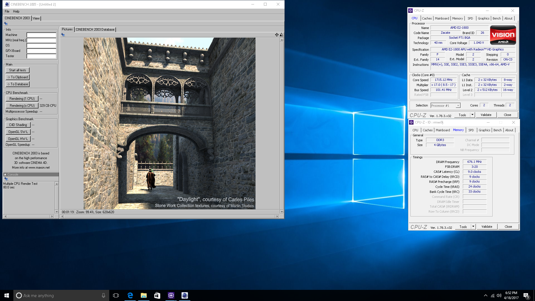535x301 pixels.
Task: Click the Tools button in upper CPU-Z
Action: point(462,115)
